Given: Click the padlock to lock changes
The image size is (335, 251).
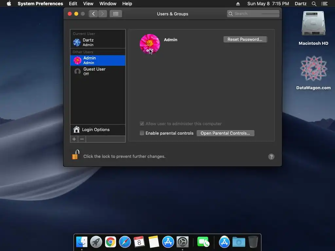Looking at the screenshot, I should coord(76,155).
